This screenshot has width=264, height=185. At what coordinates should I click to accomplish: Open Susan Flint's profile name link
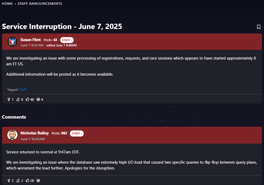tap(30, 40)
